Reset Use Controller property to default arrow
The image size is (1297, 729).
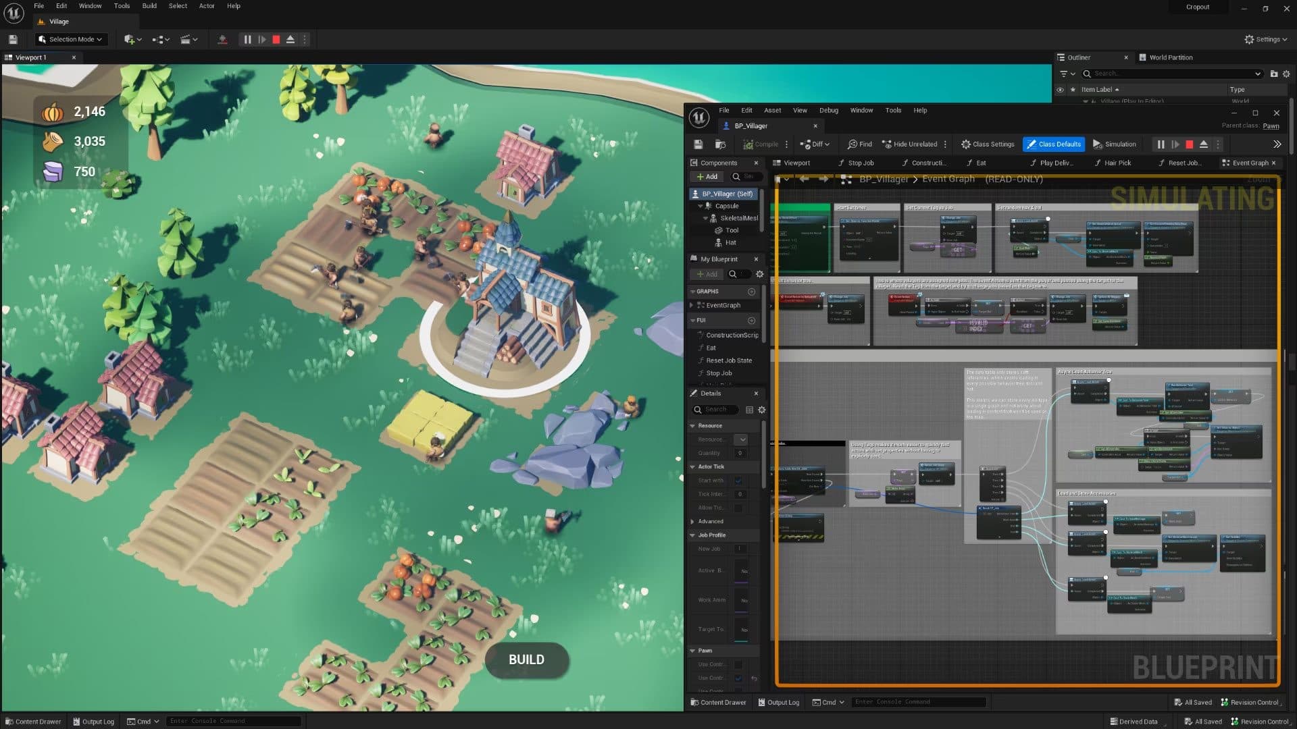tap(754, 678)
